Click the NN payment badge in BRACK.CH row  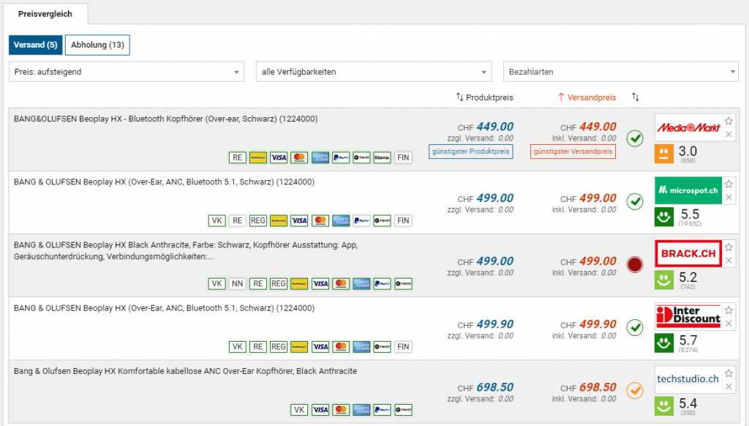pos(237,283)
